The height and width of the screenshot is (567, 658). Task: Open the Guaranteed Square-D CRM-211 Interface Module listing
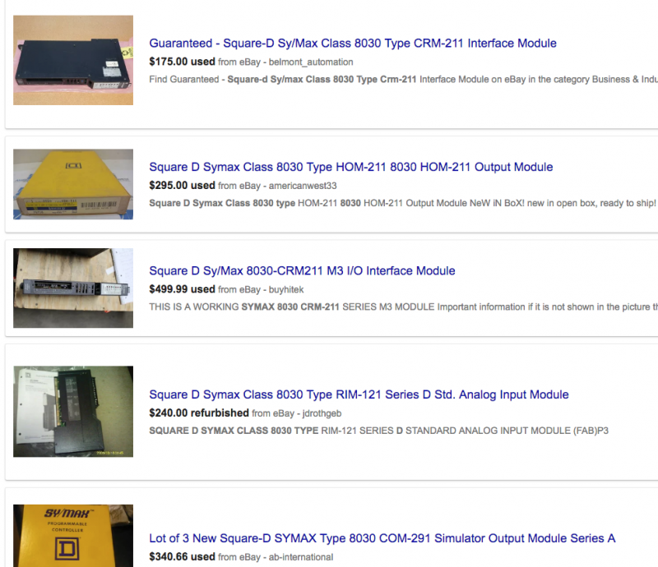pos(353,44)
